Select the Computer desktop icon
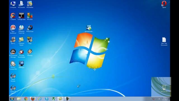 click(13, 4)
